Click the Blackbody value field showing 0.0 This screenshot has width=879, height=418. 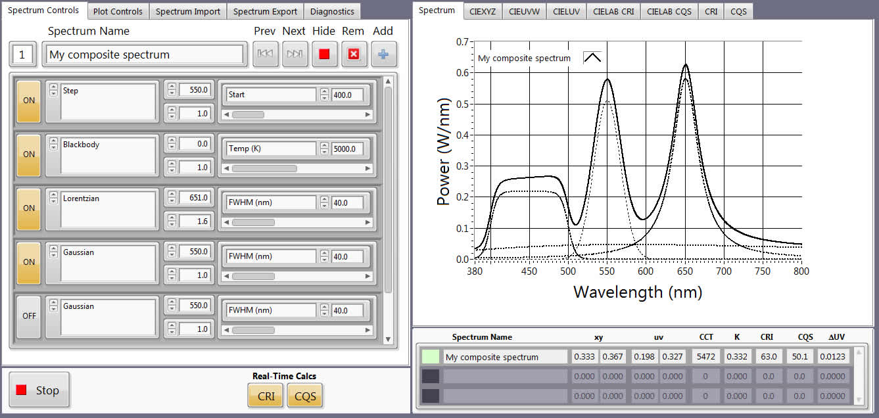(x=195, y=143)
